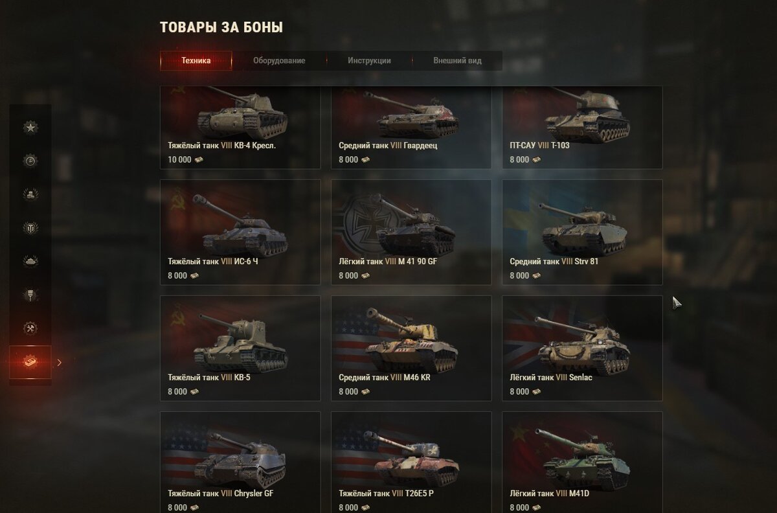777x513 pixels.
Task: Choose the ИС-6 Ч heavy tank
Action: [240, 233]
